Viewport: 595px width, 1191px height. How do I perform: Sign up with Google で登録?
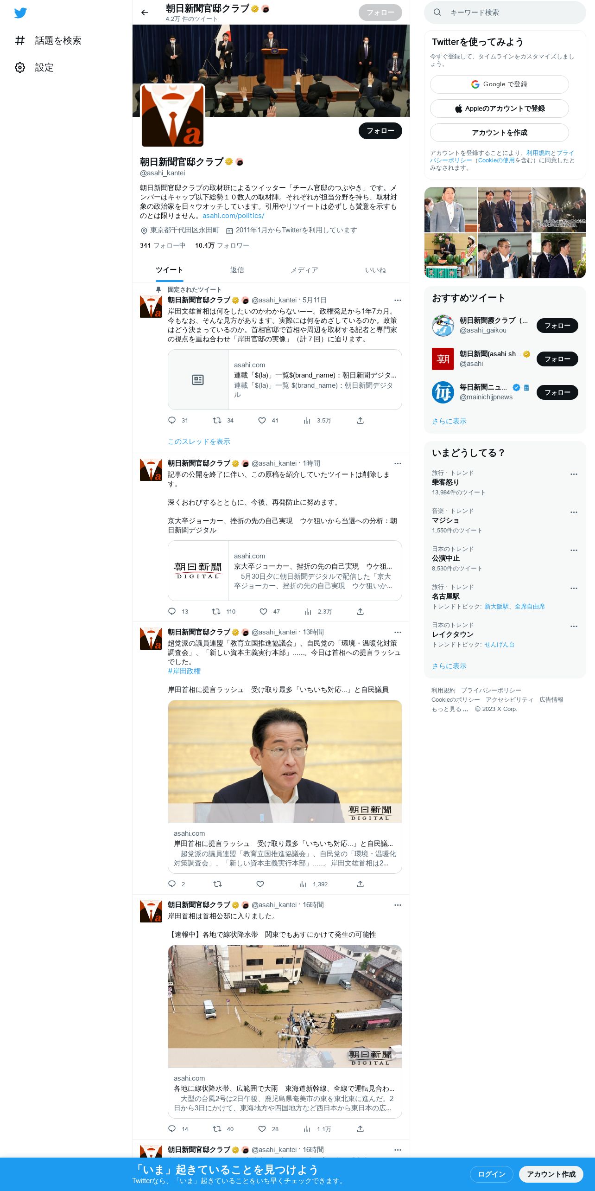[499, 84]
